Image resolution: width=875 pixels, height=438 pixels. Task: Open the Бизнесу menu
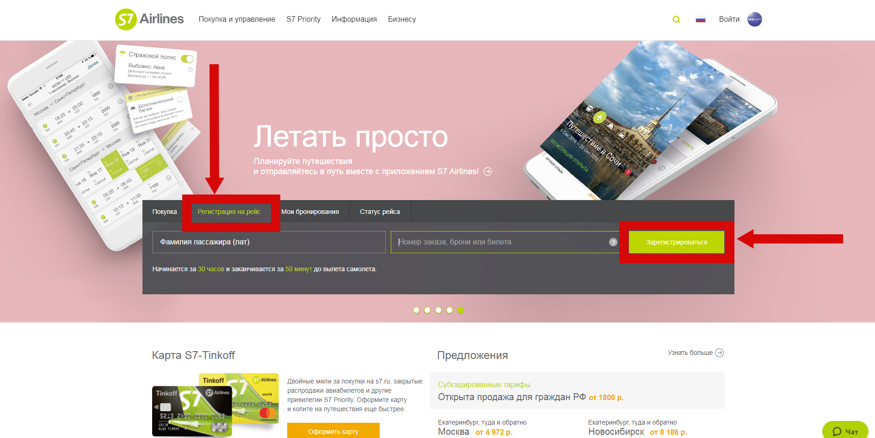coord(402,19)
